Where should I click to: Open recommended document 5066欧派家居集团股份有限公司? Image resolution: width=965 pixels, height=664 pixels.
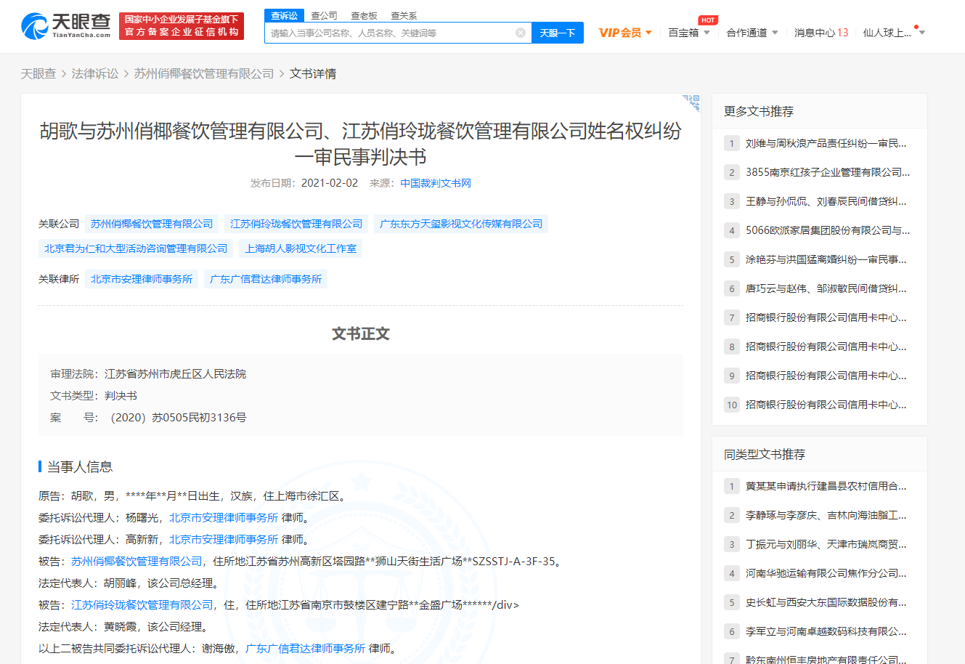(x=827, y=230)
